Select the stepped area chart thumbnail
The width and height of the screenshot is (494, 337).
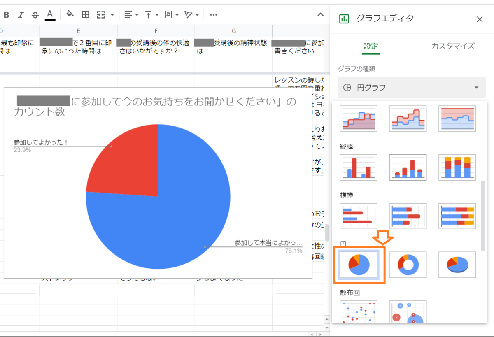pyautogui.click(x=359, y=119)
